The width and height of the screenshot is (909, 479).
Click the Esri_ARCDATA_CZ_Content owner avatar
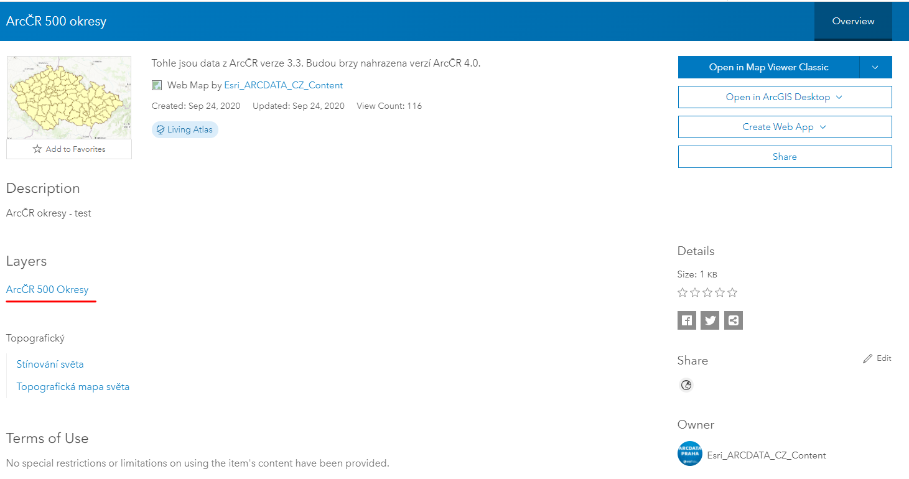point(689,454)
